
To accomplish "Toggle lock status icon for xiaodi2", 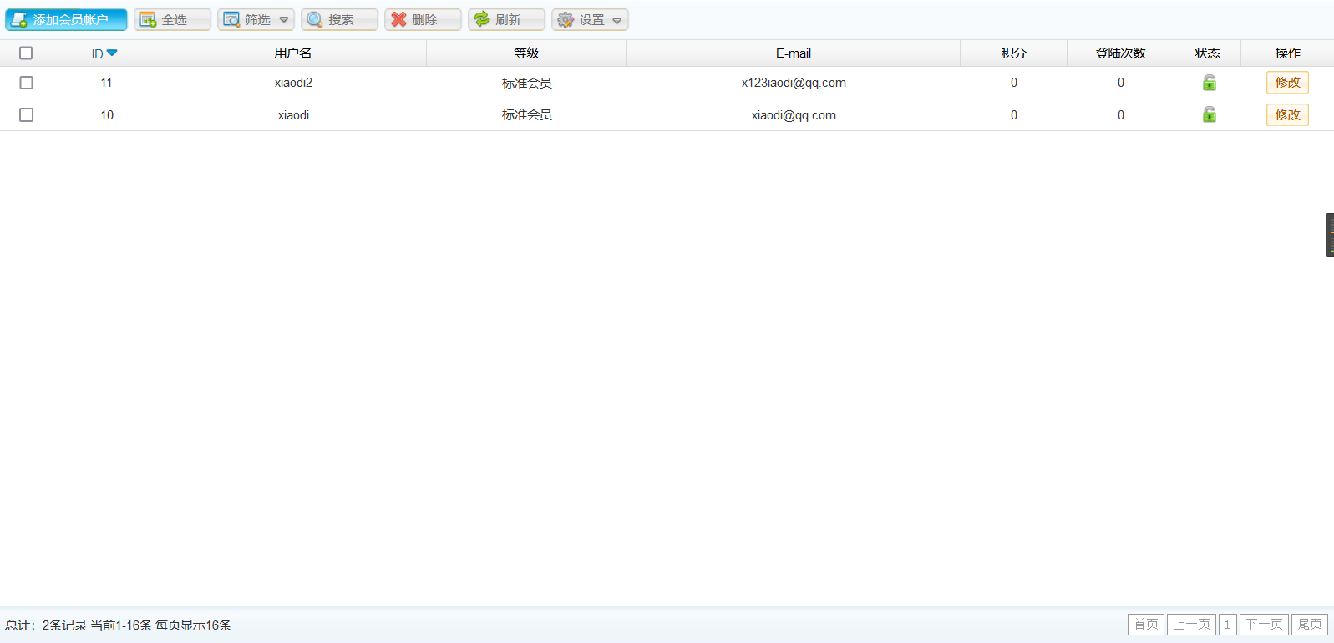I will coord(1209,83).
